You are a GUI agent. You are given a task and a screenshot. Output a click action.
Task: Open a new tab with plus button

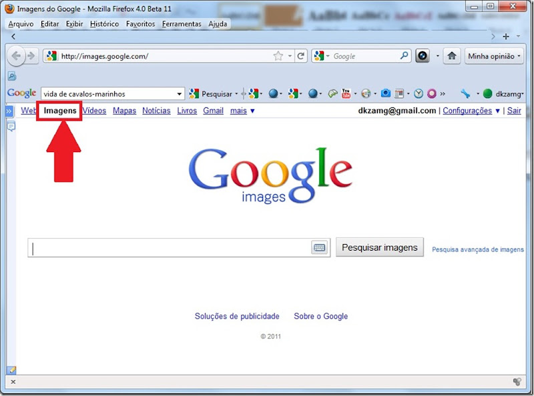pos(506,37)
